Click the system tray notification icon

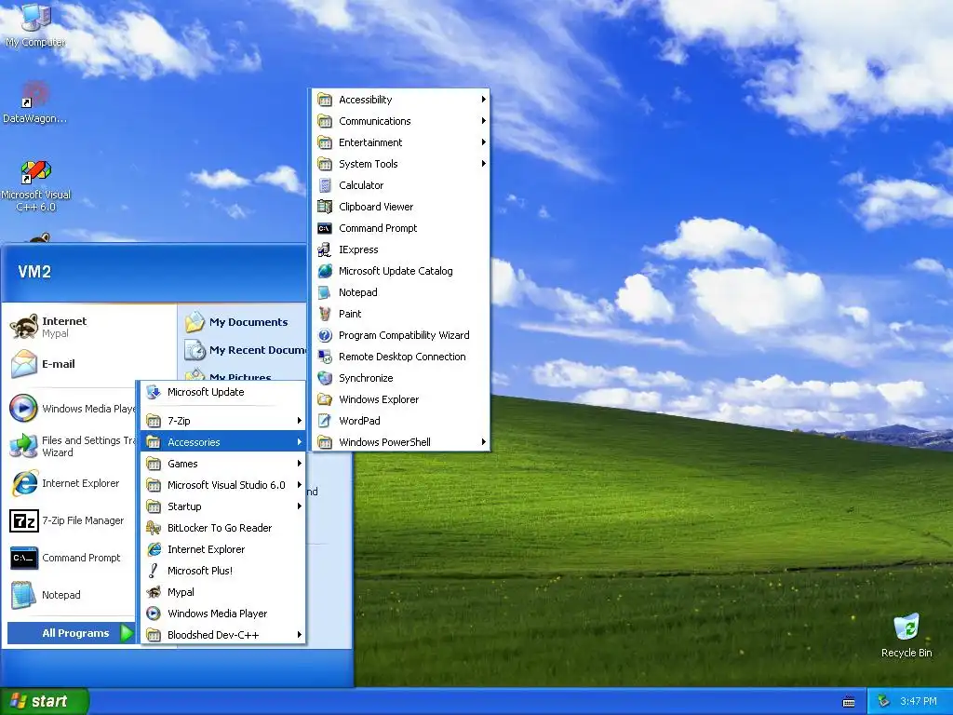884,701
